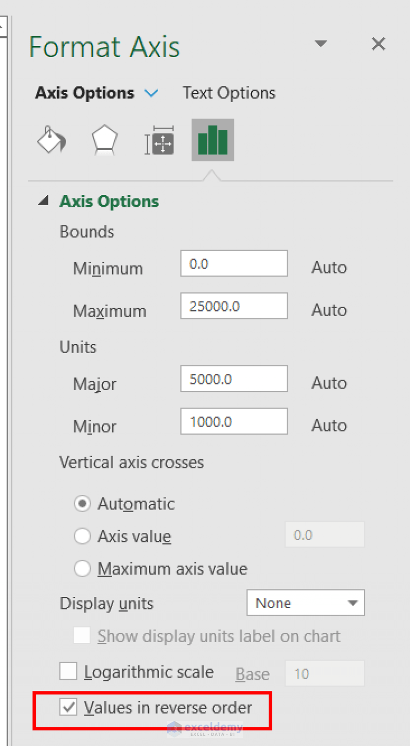The image size is (410, 746).
Task: Uncheck Values in reverse order
Action: (68, 708)
